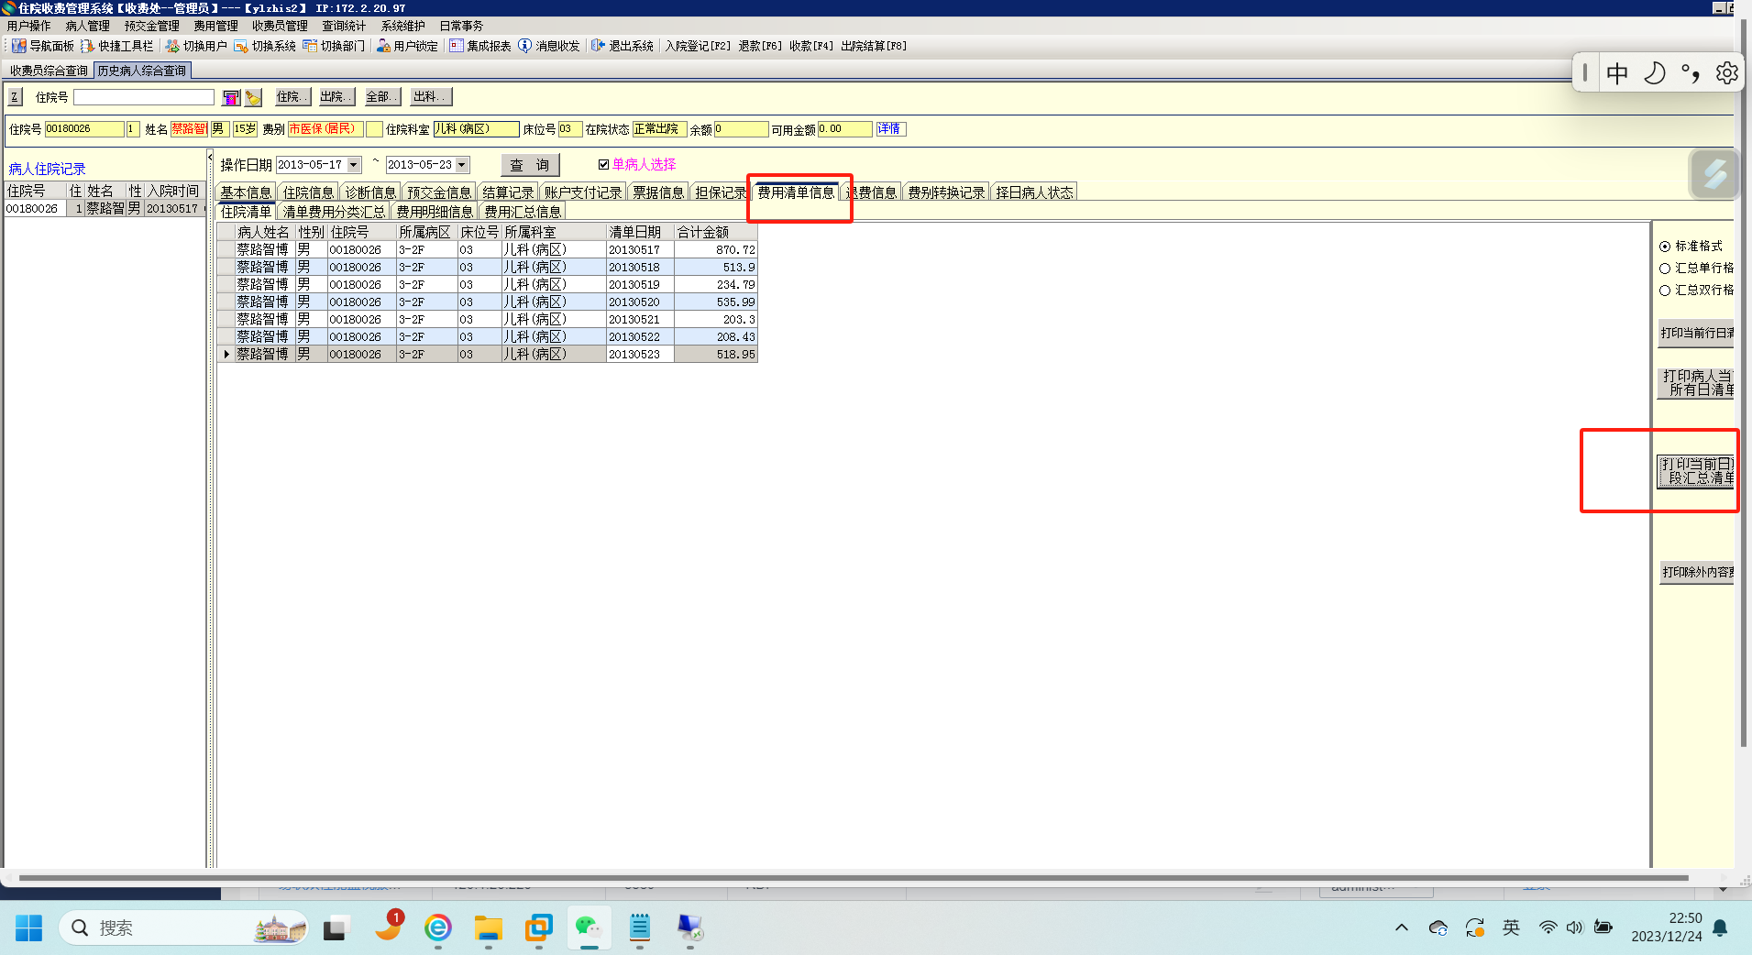Click the 住院.. filter button
This screenshot has height=955, width=1752.
pos(293,97)
